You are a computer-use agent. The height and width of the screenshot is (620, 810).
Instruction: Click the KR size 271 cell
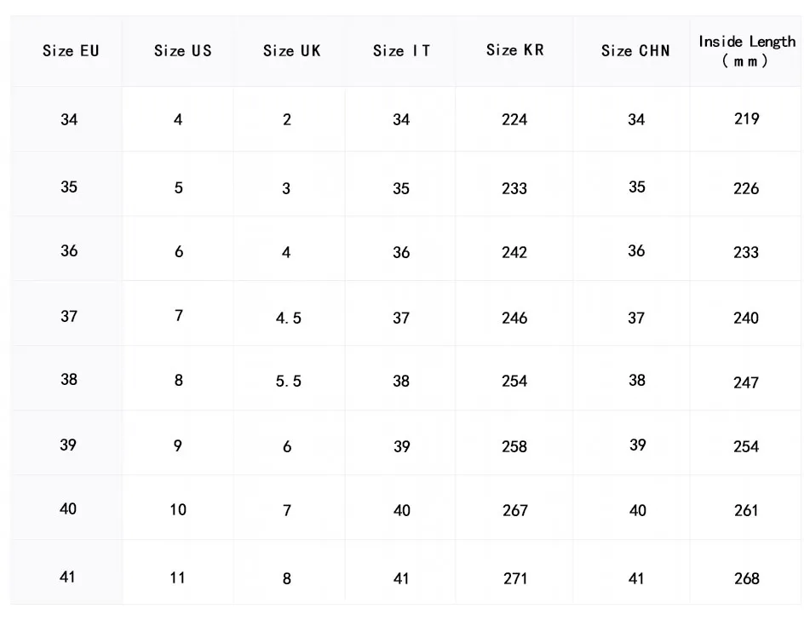pos(514,579)
